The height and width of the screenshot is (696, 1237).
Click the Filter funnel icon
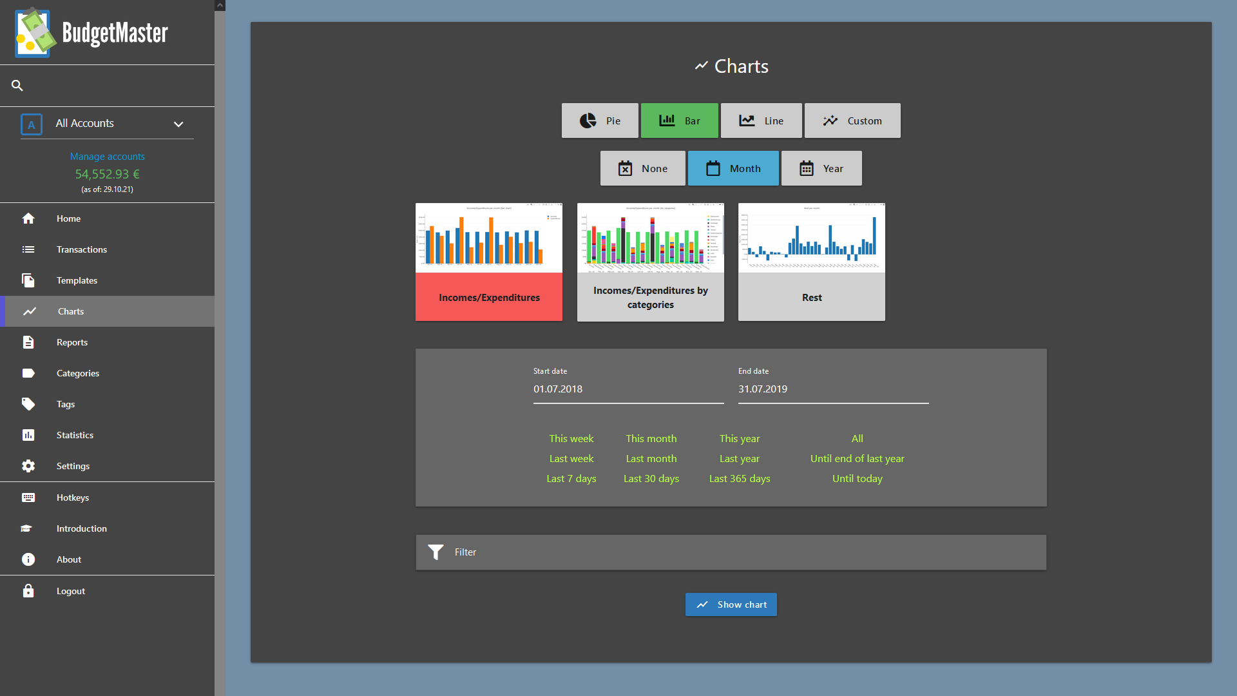[436, 552]
